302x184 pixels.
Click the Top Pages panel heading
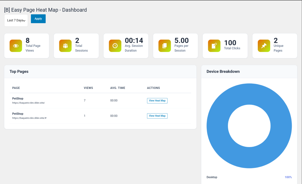19,72
